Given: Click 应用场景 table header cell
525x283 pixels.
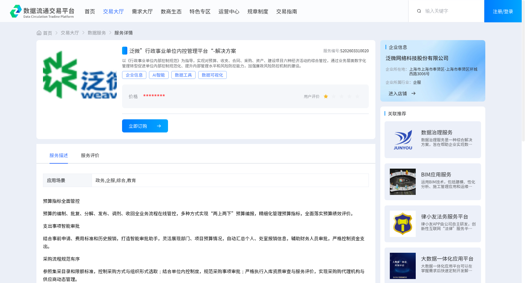Looking at the screenshot, I should pyautogui.click(x=67, y=180).
